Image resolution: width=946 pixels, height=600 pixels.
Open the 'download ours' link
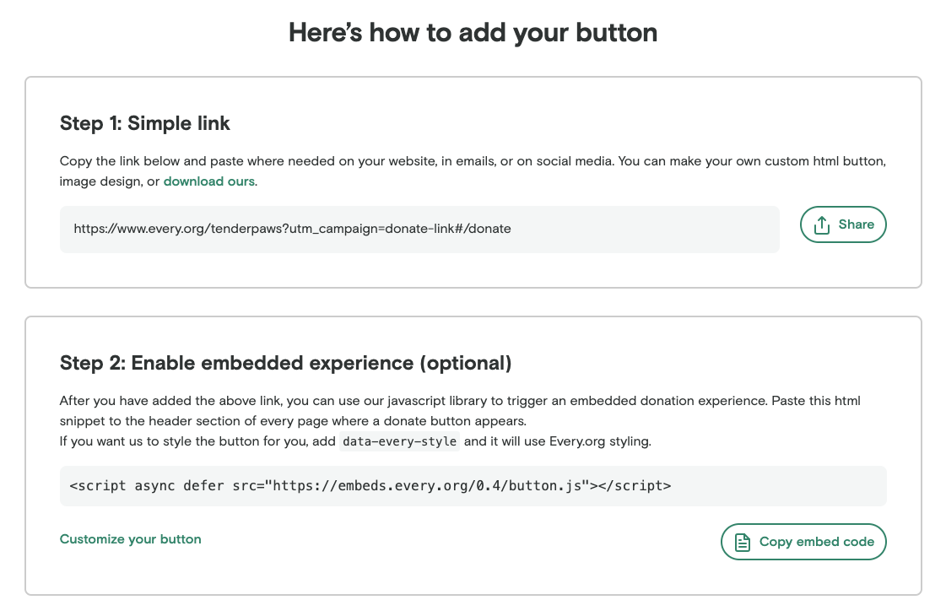click(x=208, y=181)
